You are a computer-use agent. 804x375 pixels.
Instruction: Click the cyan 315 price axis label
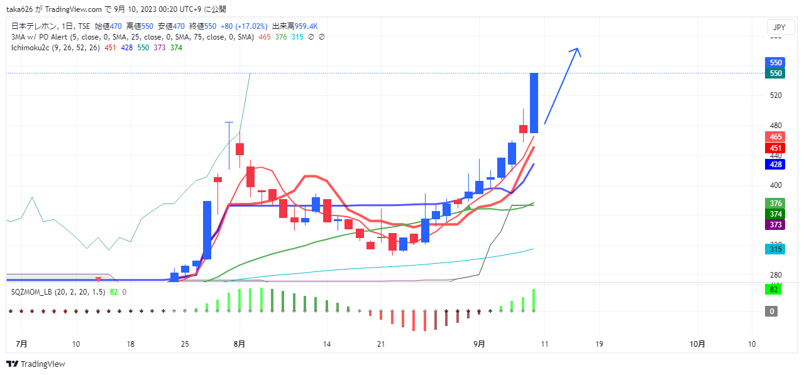click(x=775, y=249)
